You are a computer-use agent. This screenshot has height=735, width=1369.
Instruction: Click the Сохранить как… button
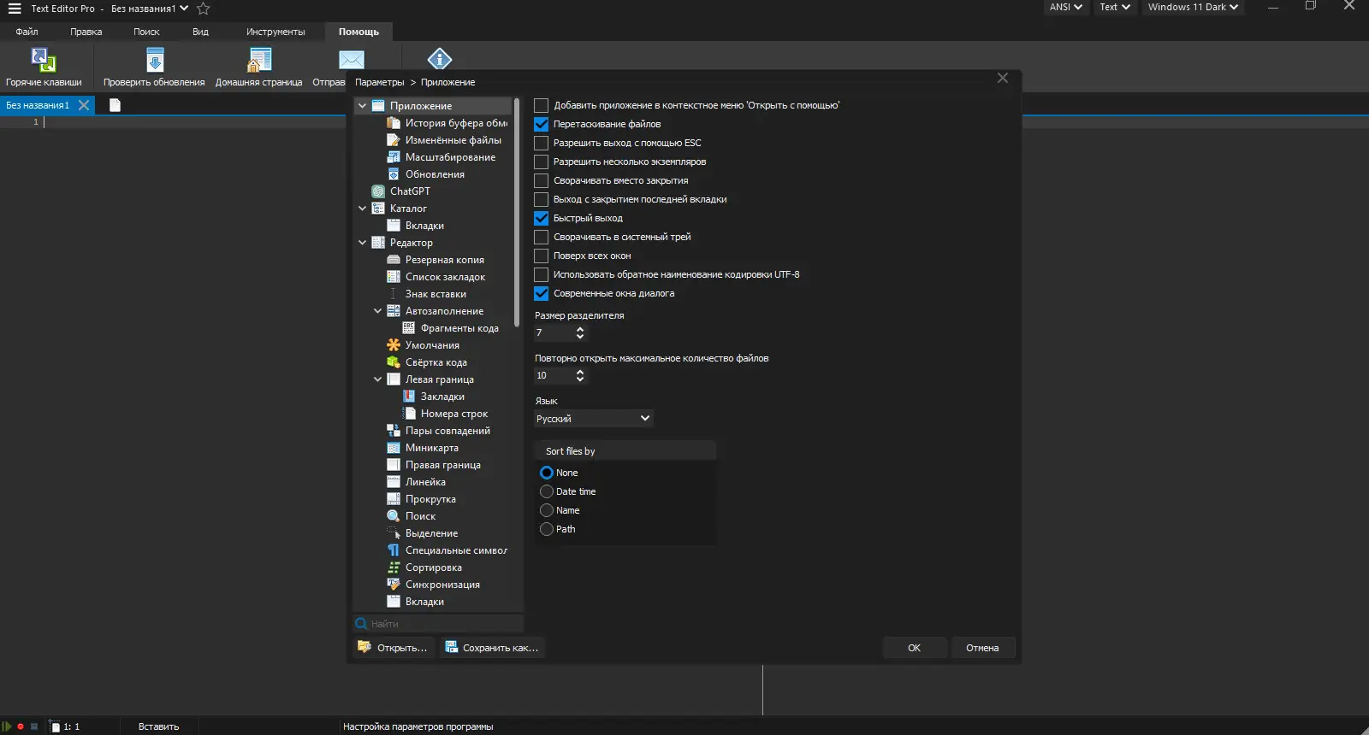point(492,648)
